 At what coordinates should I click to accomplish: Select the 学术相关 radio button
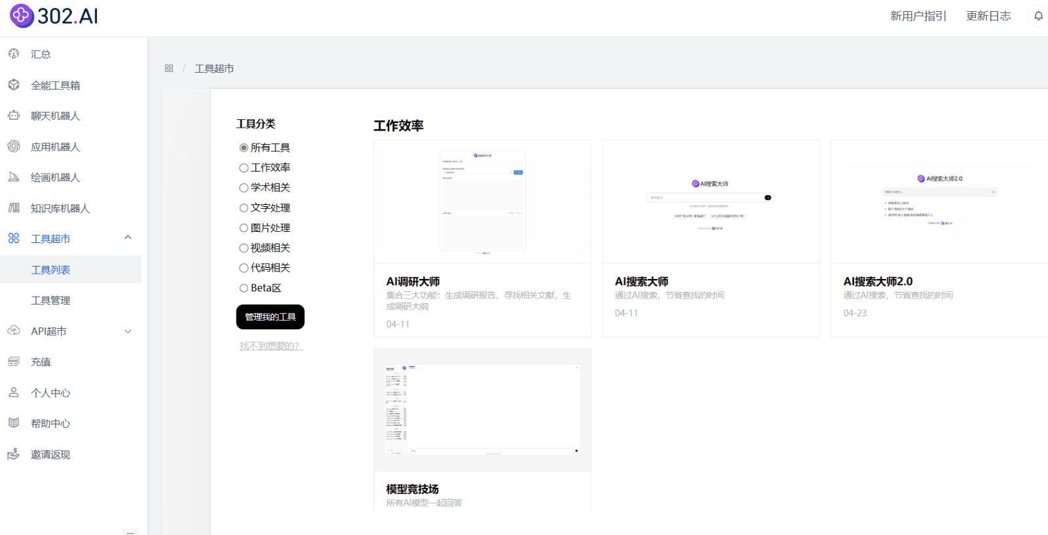pyautogui.click(x=244, y=188)
